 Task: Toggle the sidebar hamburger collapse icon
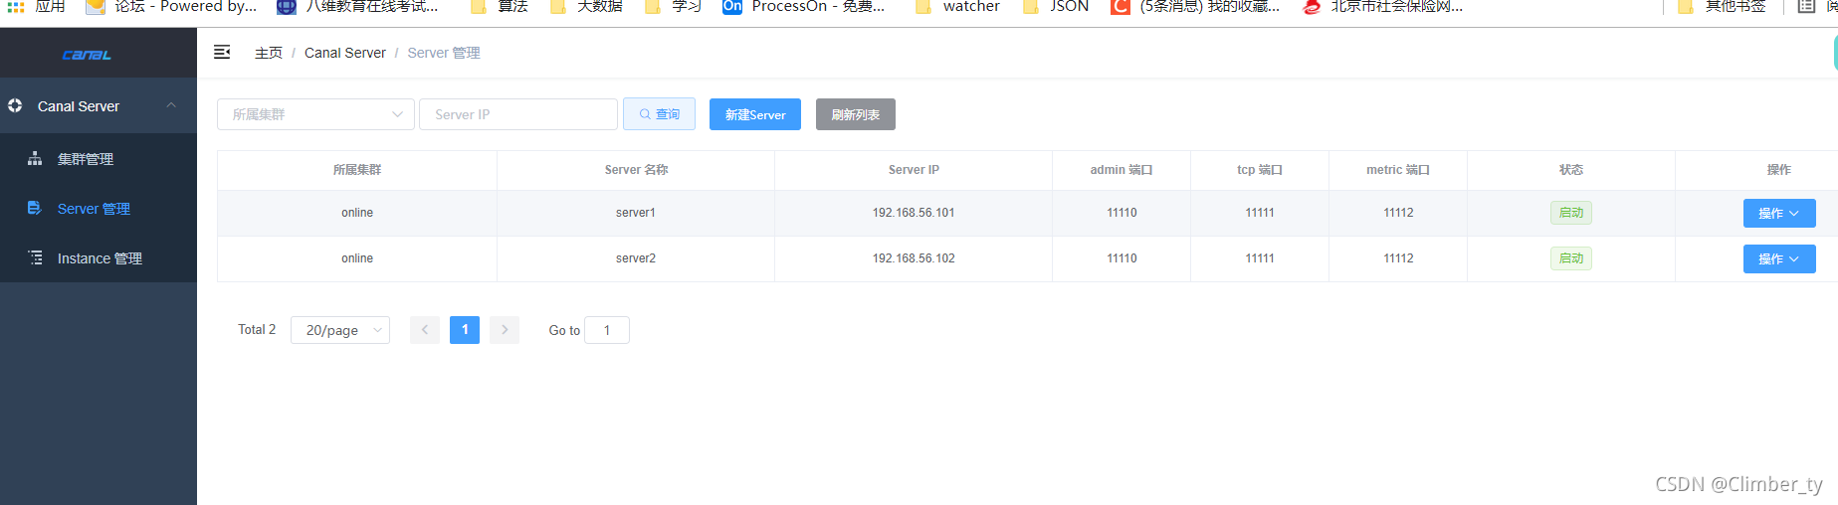pyautogui.click(x=222, y=52)
